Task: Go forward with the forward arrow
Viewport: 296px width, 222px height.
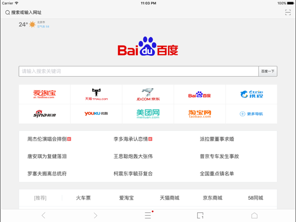Action: 95,216
